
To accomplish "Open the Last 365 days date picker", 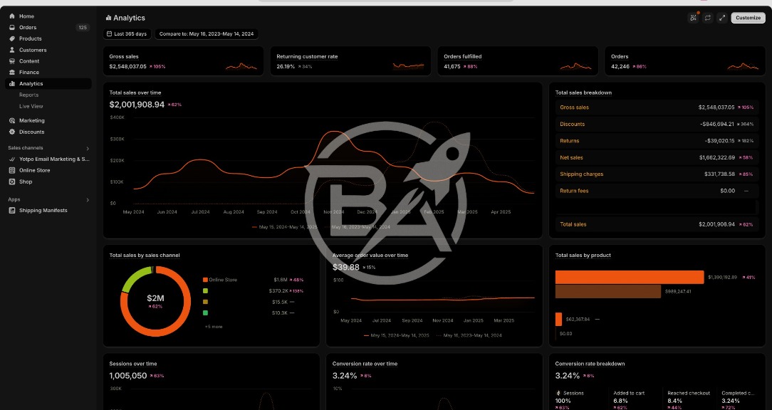I will click(x=127, y=34).
